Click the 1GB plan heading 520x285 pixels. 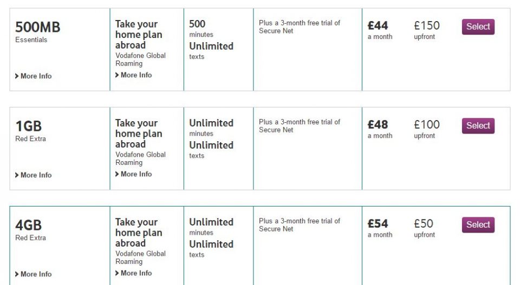(x=29, y=126)
